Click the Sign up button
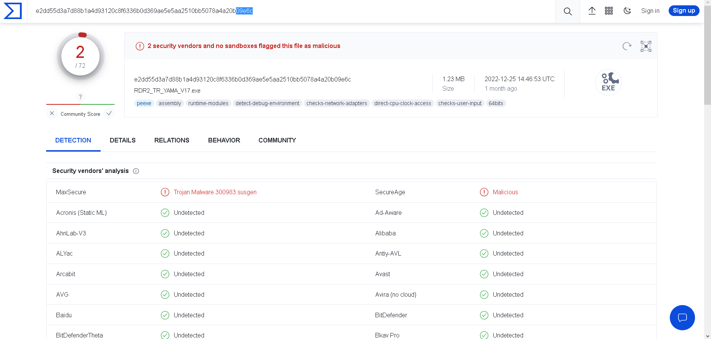Image resolution: width=711 pixels, height=339 pixels. pos(684,11)
